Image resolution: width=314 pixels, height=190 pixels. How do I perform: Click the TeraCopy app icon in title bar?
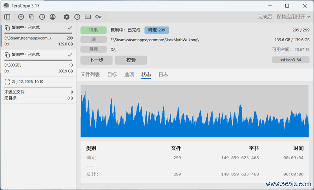click(6, 5)
